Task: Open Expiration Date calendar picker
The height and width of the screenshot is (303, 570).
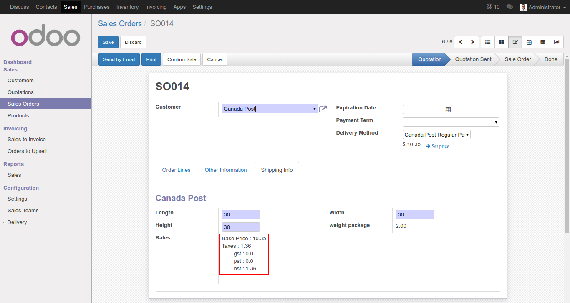Action: 448,109
